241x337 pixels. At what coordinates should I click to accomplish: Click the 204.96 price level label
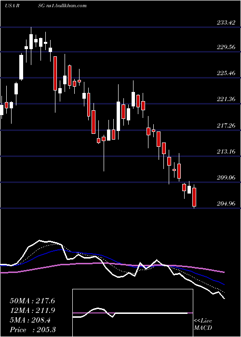pos(227,204)
